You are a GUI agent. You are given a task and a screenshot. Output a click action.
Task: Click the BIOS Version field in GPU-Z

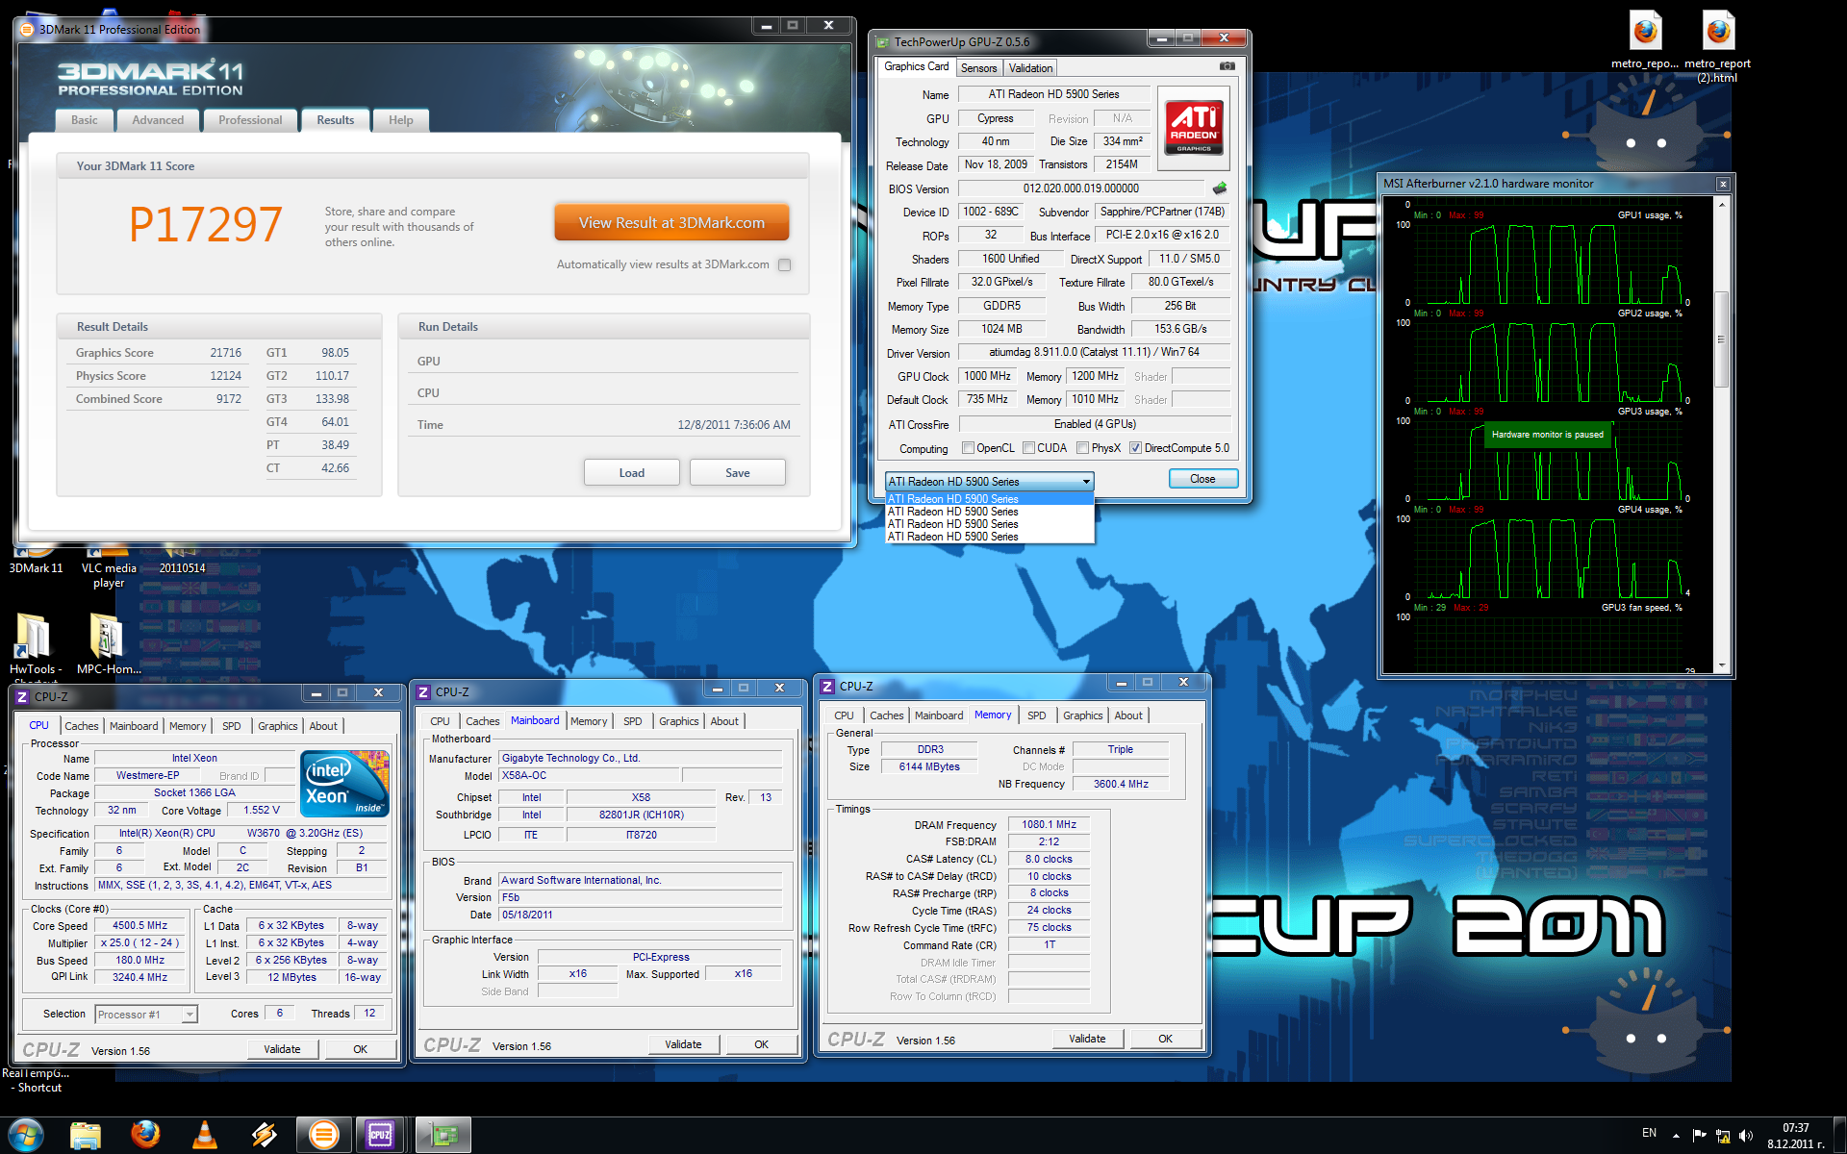[x=1080, y=188]
